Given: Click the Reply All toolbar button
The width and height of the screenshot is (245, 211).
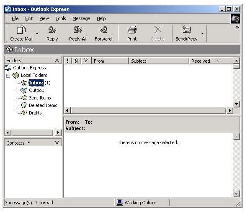Looking at the screenshot, I should pyautogui.click(x=77, y=33).
